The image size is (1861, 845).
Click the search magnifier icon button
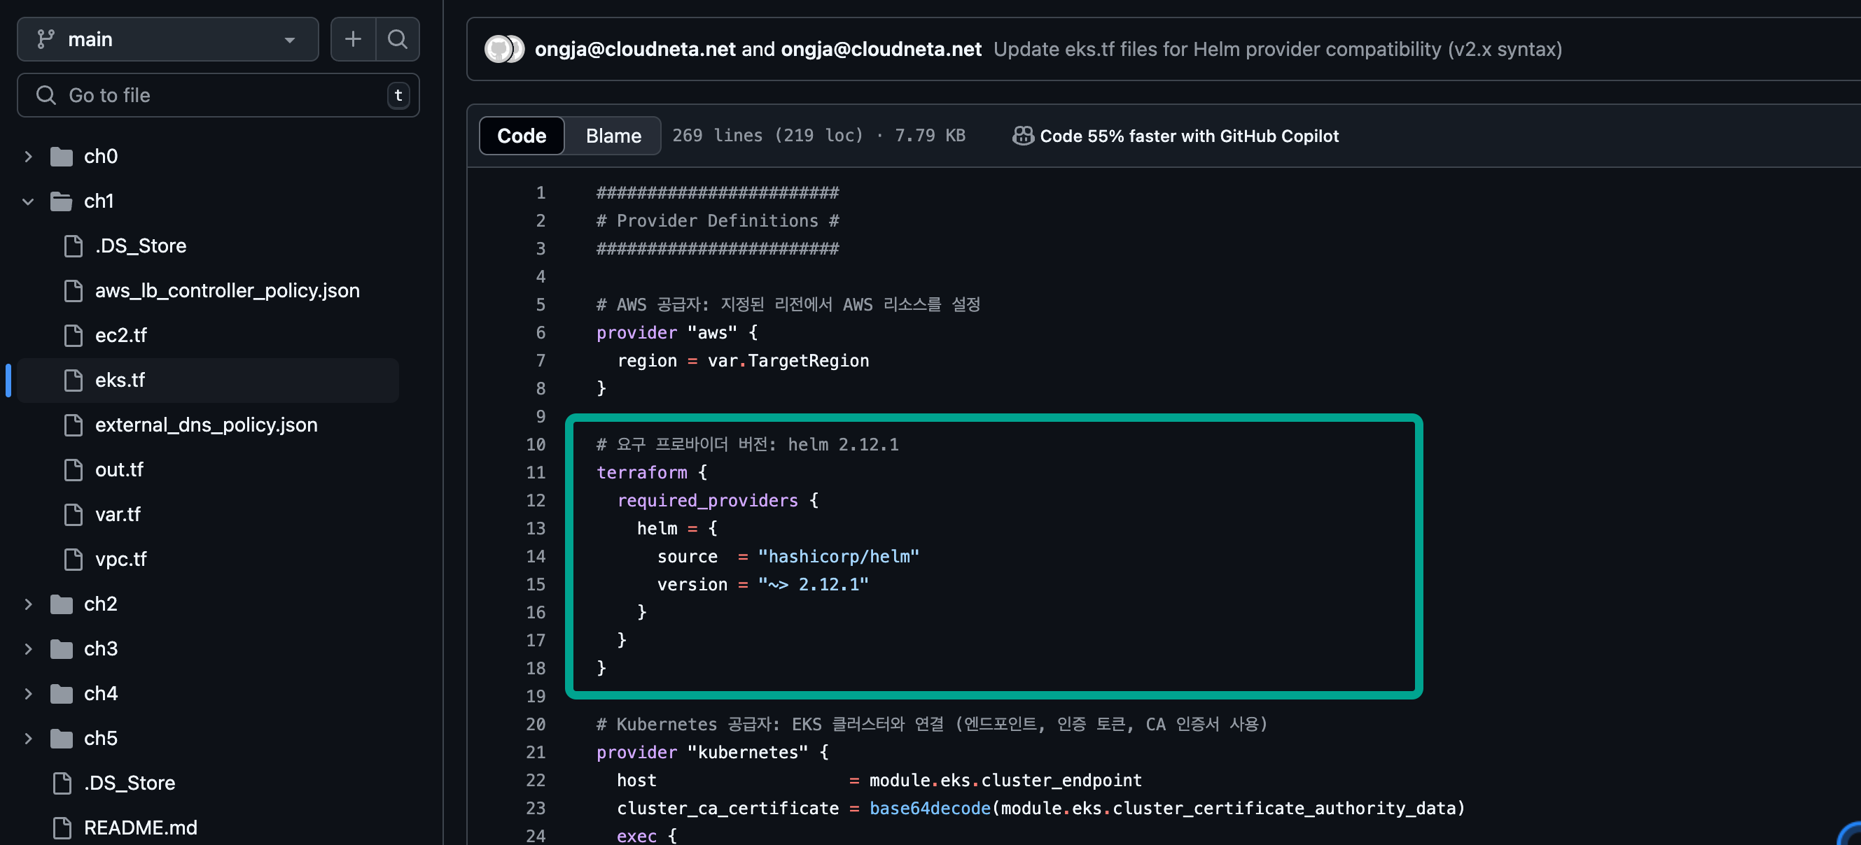click(398, 39)
